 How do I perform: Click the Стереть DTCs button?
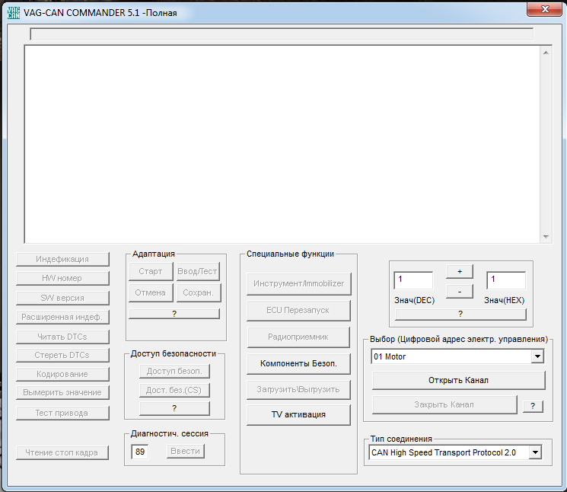point(62,355)
